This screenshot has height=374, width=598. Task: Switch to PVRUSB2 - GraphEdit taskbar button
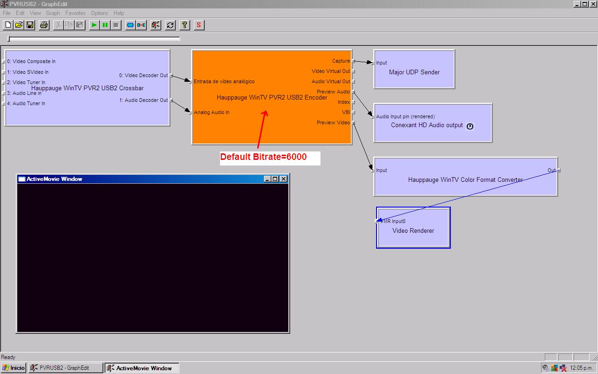click(x=65, y=368)
